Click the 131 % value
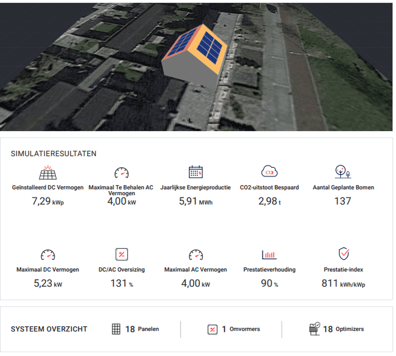Viewport: 396px width, 356px height. click(x=122, y=283)
